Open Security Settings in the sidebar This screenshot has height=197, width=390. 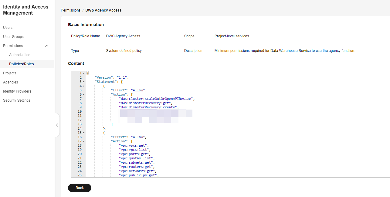17,100
